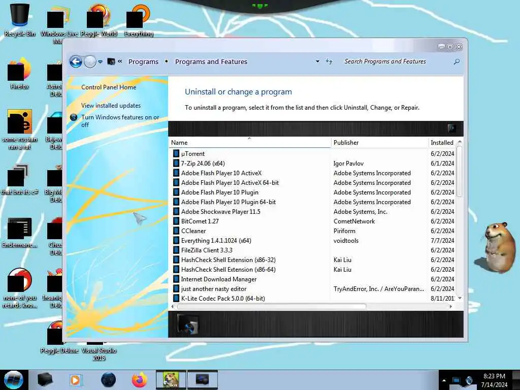Sort list by Installed column header

(x=442, y=143)
